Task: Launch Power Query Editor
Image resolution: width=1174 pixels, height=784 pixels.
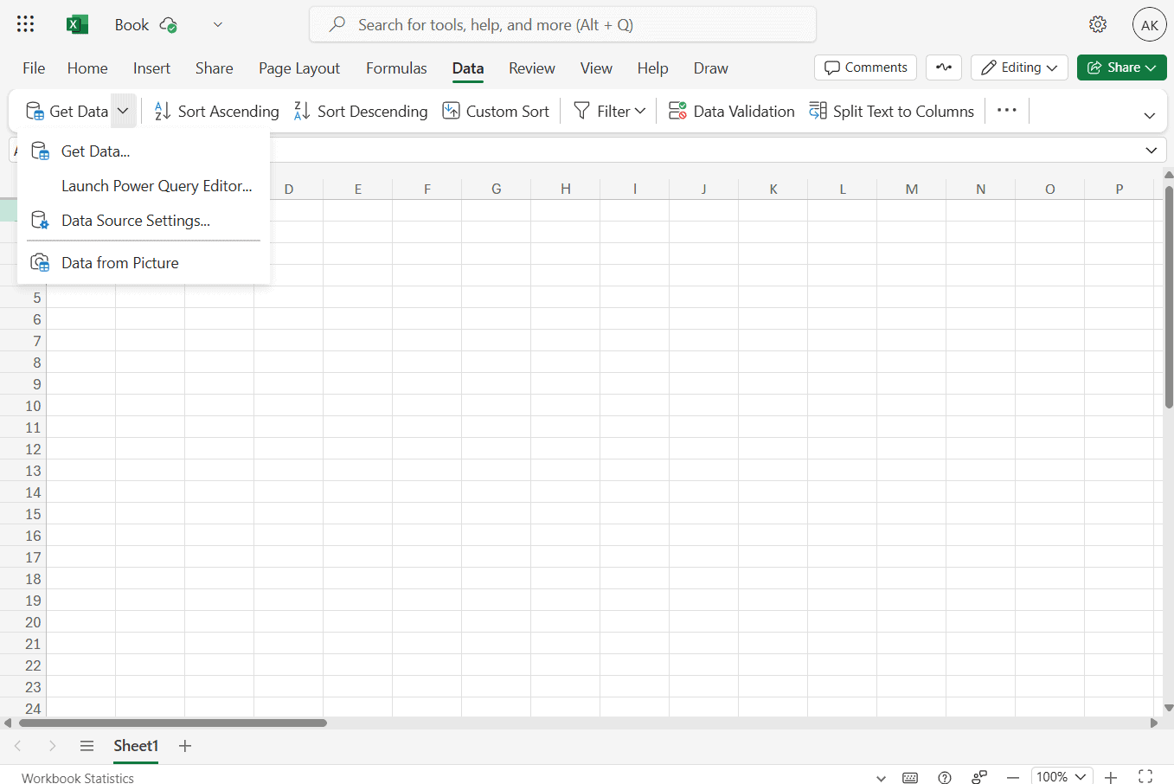Action: coord(157,186)
